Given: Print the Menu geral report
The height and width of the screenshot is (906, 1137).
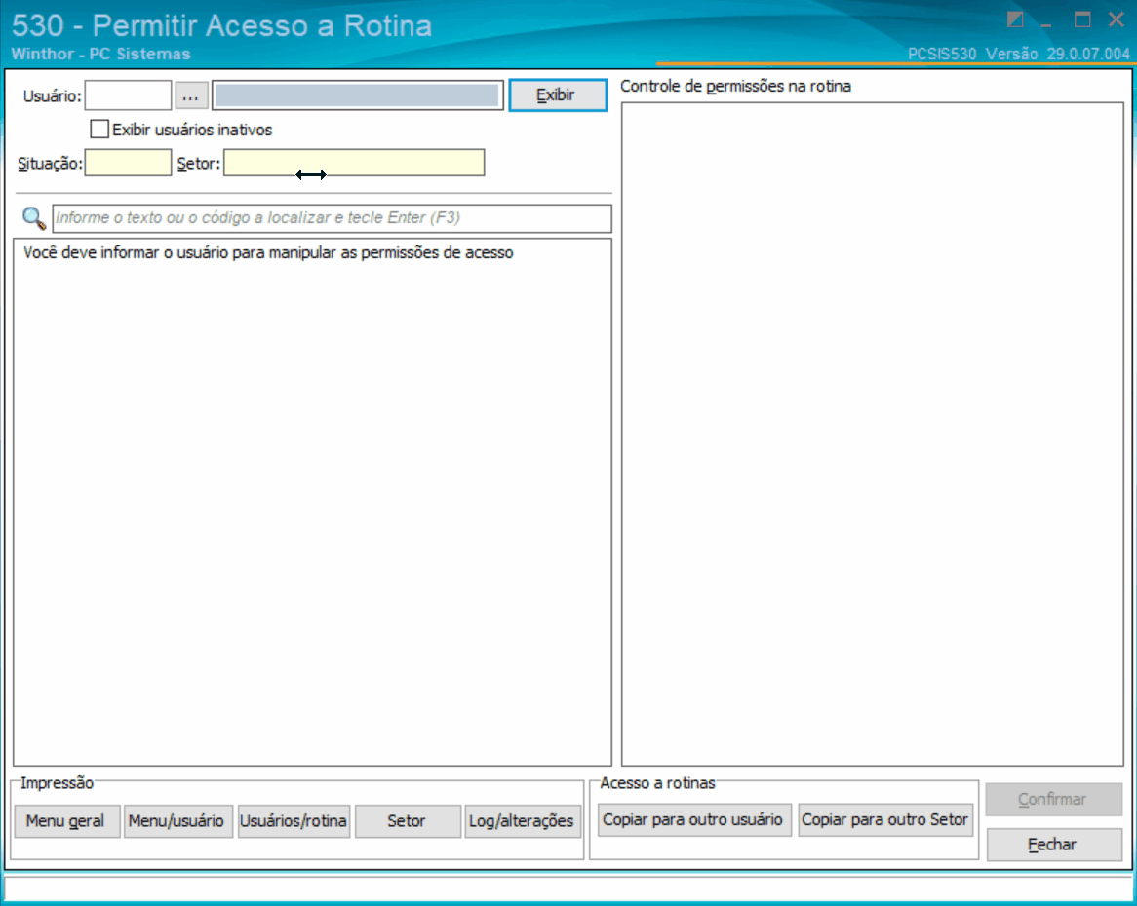Looking at the screenshot, I should click(67, 821).
